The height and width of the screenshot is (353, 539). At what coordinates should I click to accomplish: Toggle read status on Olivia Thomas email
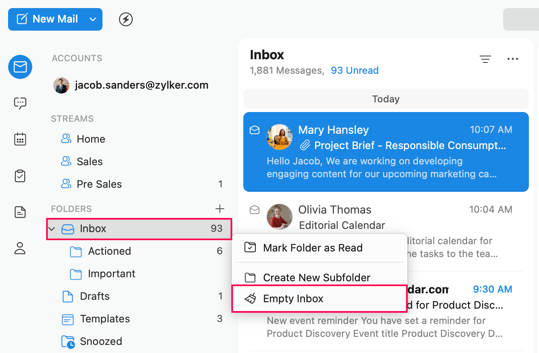click(255, 210)
